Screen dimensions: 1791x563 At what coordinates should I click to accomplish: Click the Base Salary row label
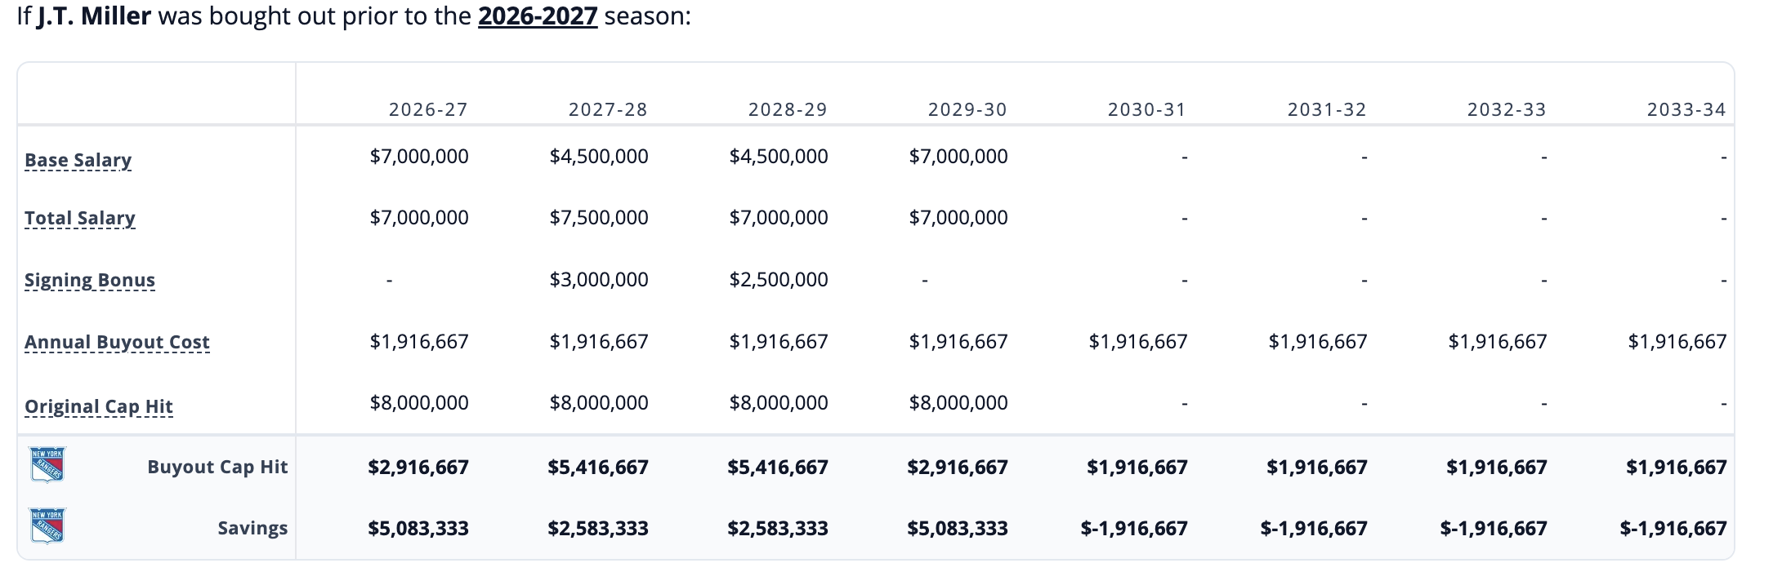(78, 160)
